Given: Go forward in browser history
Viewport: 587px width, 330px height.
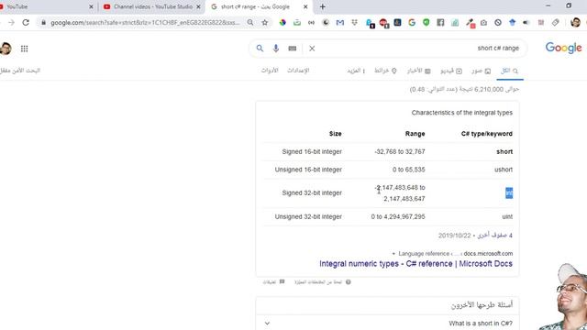Looking at the screenshot, I should pos(11,22).
